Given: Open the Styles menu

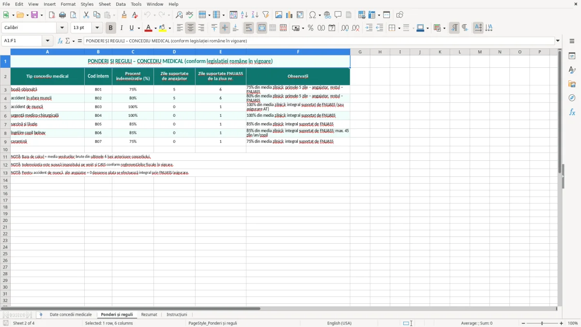Looking at the screenshot, I should pyautogui.click(x=87, y=4).
